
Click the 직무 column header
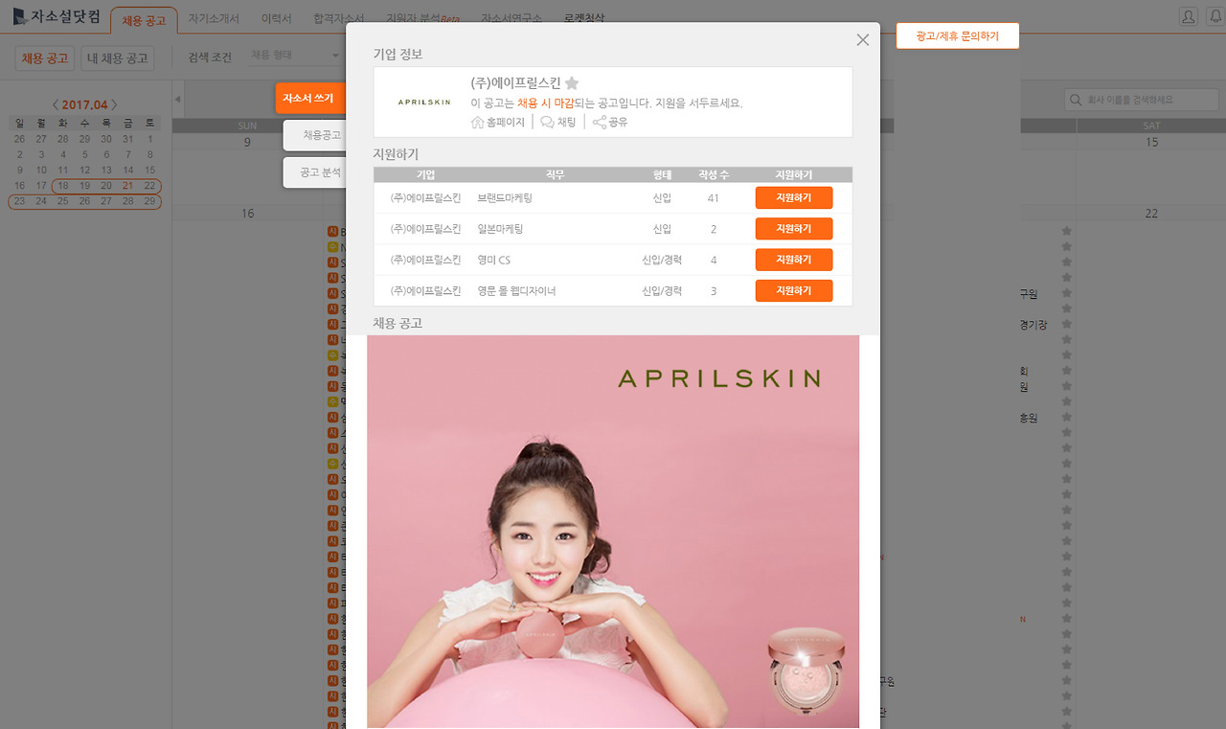[x=555, y=174]
